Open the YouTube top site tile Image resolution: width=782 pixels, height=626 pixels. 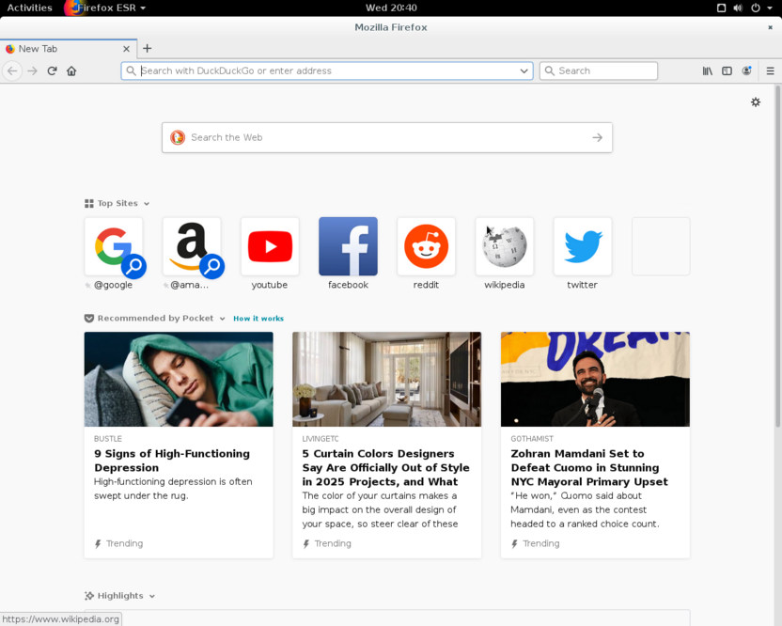[270, 246]
